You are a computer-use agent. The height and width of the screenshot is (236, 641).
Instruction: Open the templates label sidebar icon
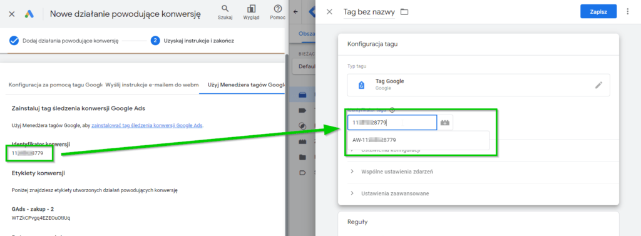[302, 173]
